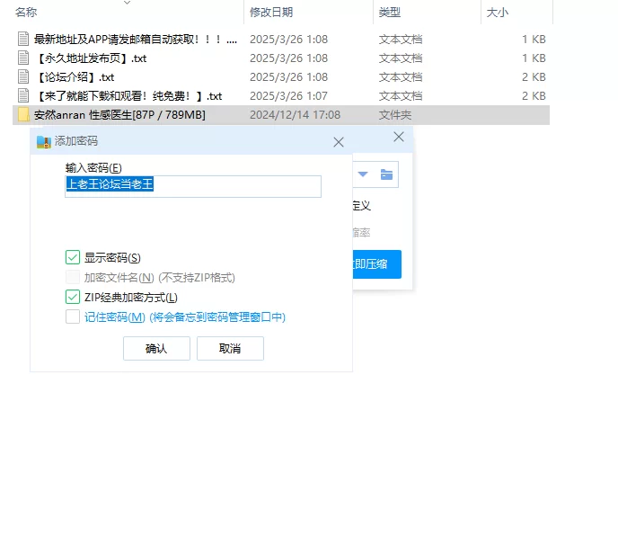Close the 添加密码 dialog with X
Screen dimensions: 618x553
339,142
